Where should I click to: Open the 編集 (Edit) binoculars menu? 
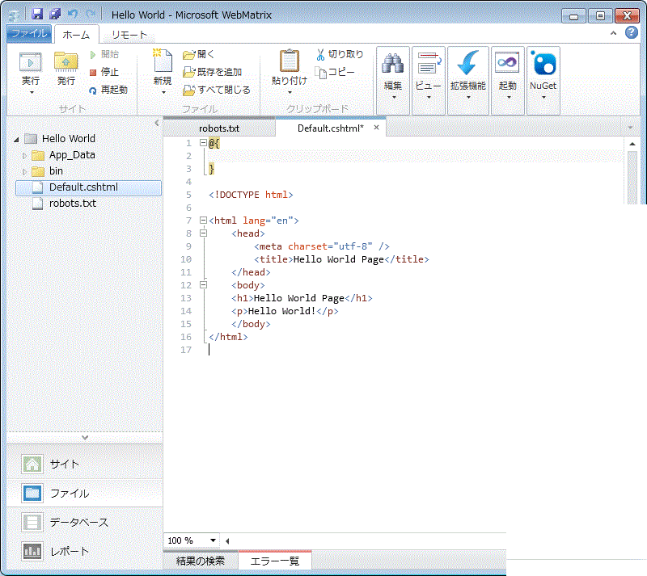[393, 81]
